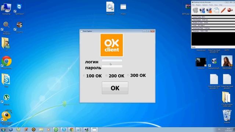Select the woman photo thumbnail on desktop
The width and height of the screenshot is (235, 132).
[x=227, y=62]
